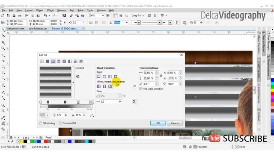Enable Fill winding checkbox

click(41, 123)
